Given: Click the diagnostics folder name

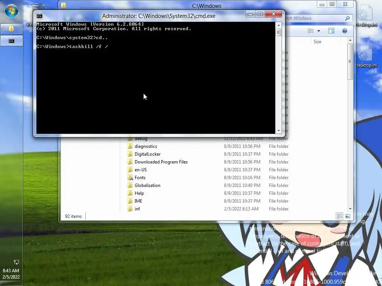Looking at the screenshot, I should (x=146, y=146).
